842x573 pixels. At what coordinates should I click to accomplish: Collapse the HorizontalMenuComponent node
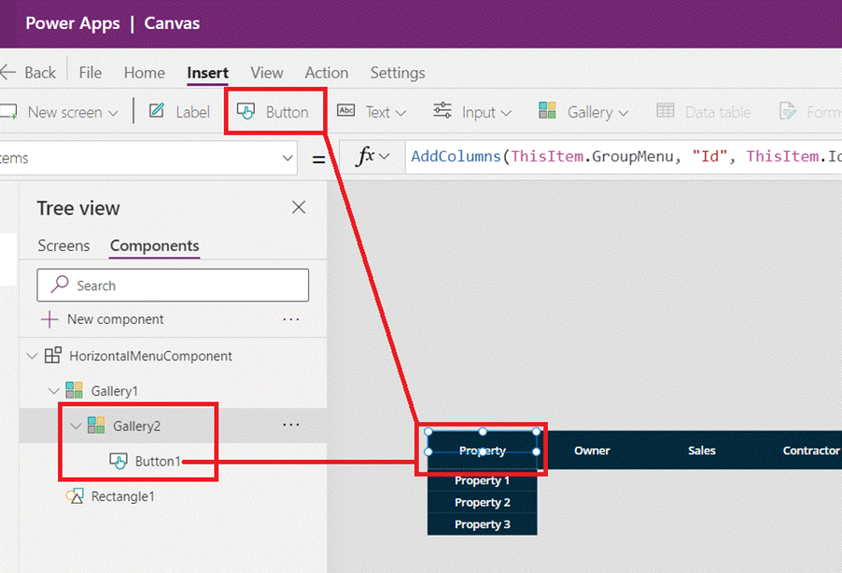(32, 356)
